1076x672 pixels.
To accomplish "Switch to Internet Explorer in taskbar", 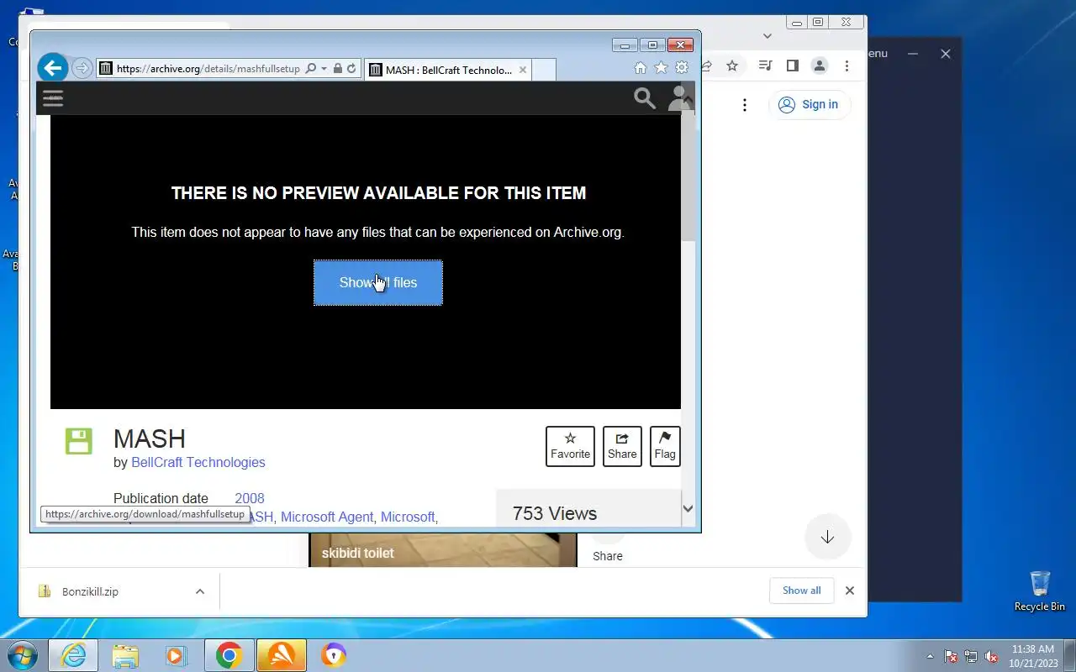I will [73, 655].
